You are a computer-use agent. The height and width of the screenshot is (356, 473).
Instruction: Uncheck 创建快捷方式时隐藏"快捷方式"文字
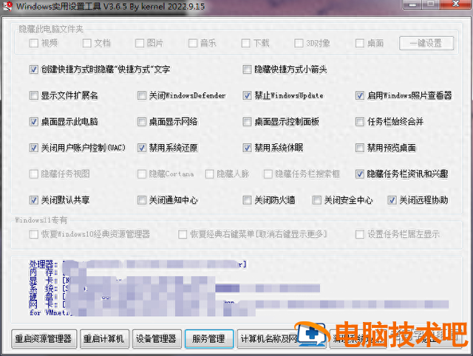(x=34, y=69)
